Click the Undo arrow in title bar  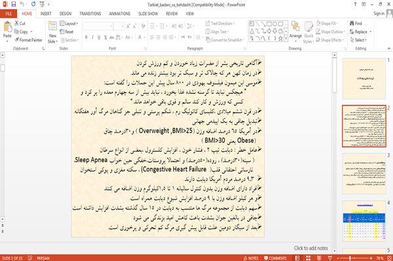coord(22,4)
